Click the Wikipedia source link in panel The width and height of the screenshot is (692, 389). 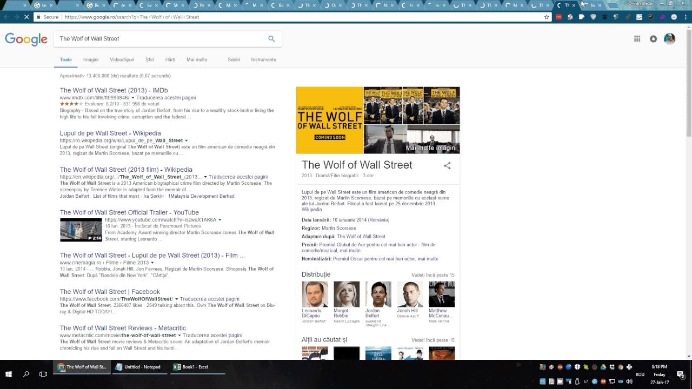311,210
